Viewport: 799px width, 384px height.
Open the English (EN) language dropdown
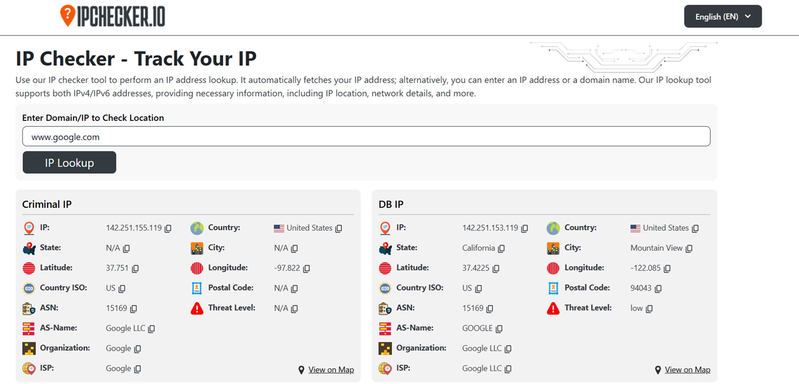pos(723,17)
